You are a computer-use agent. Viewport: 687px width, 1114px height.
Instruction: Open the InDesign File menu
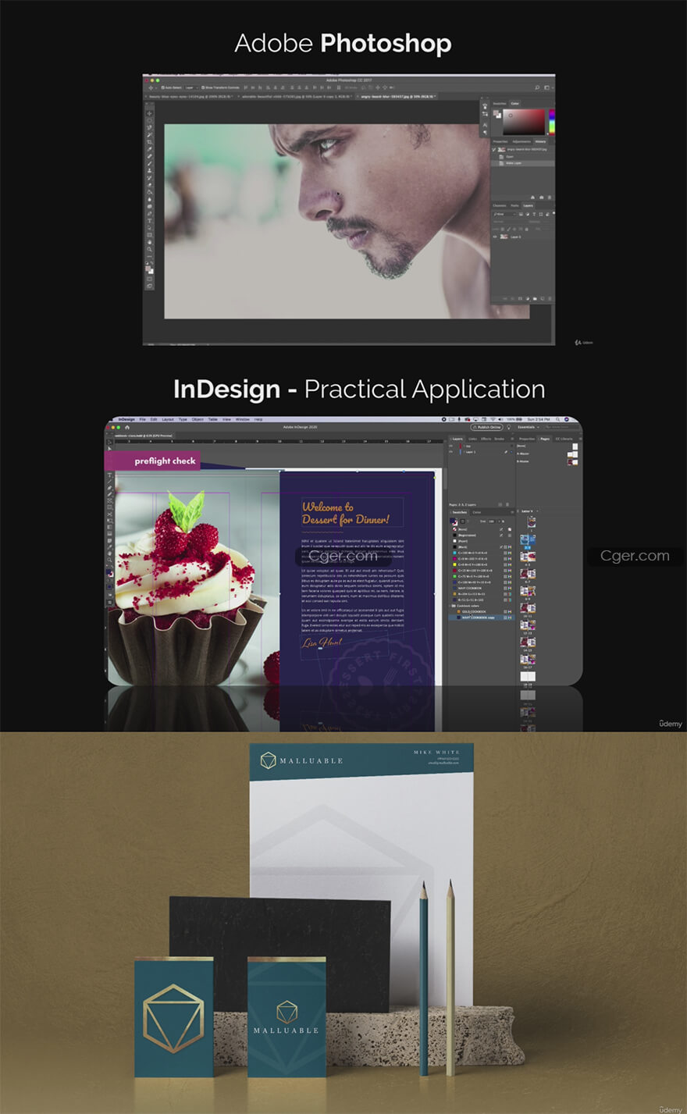pyautogui.click(x=142, y=419)
